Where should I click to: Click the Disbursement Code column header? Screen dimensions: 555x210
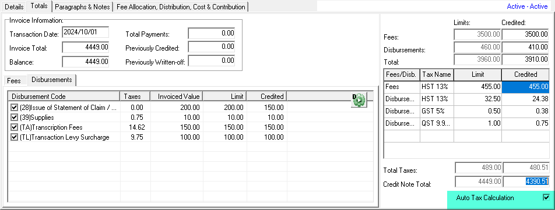pos(64,97)
